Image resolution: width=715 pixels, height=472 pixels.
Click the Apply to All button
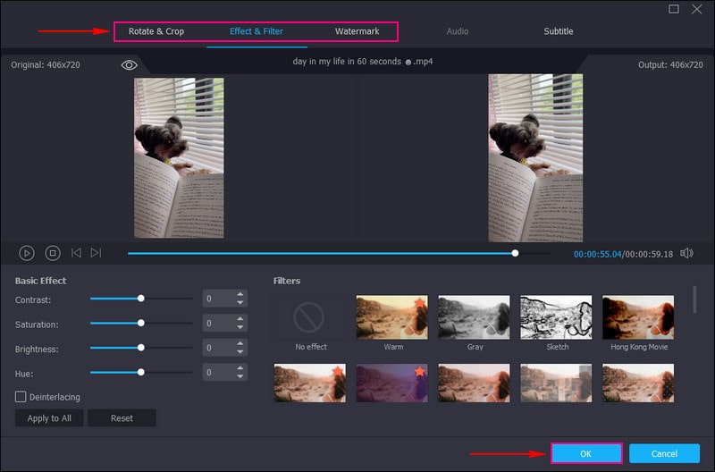[x=49, y=418]
